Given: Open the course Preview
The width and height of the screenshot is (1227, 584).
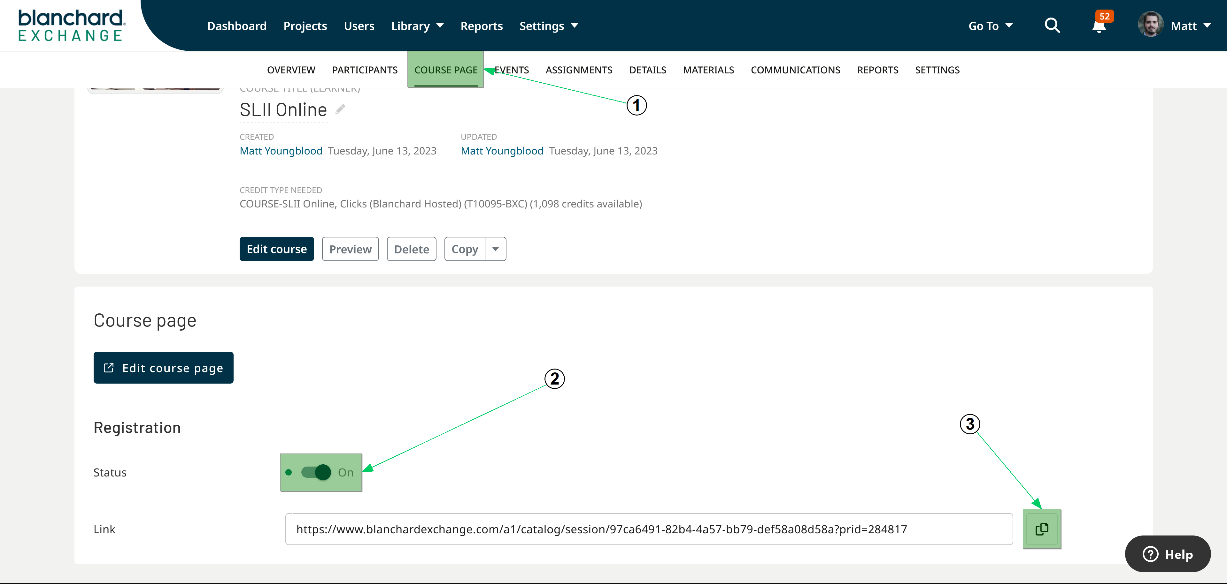Looking at the screenshot, I should [350, 249].
